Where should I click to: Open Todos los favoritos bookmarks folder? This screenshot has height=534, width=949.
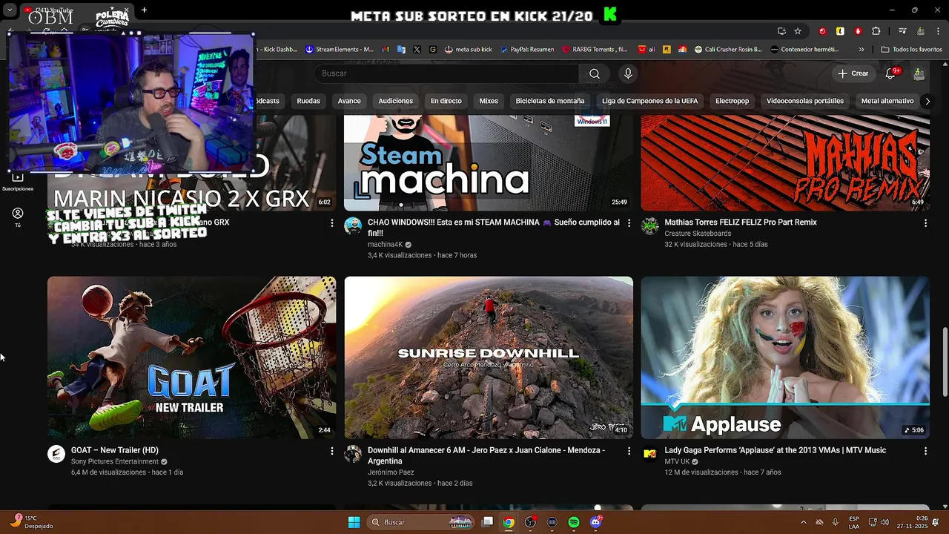pos(911,50)
